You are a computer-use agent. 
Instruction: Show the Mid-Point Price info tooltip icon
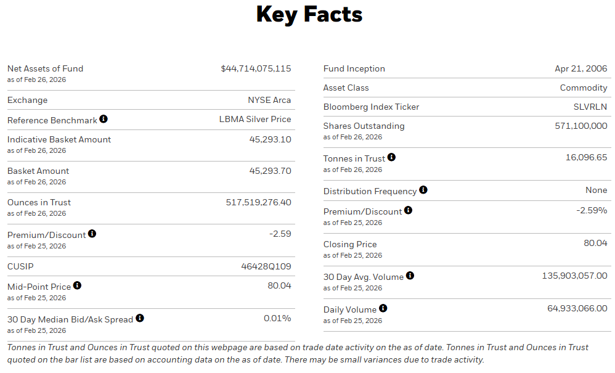[77, 286]
